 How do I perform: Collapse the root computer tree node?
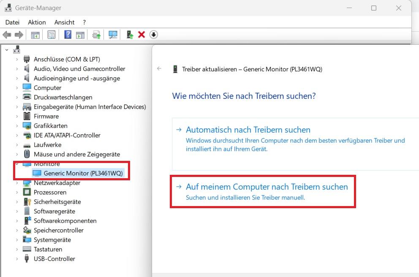[7, 50]
